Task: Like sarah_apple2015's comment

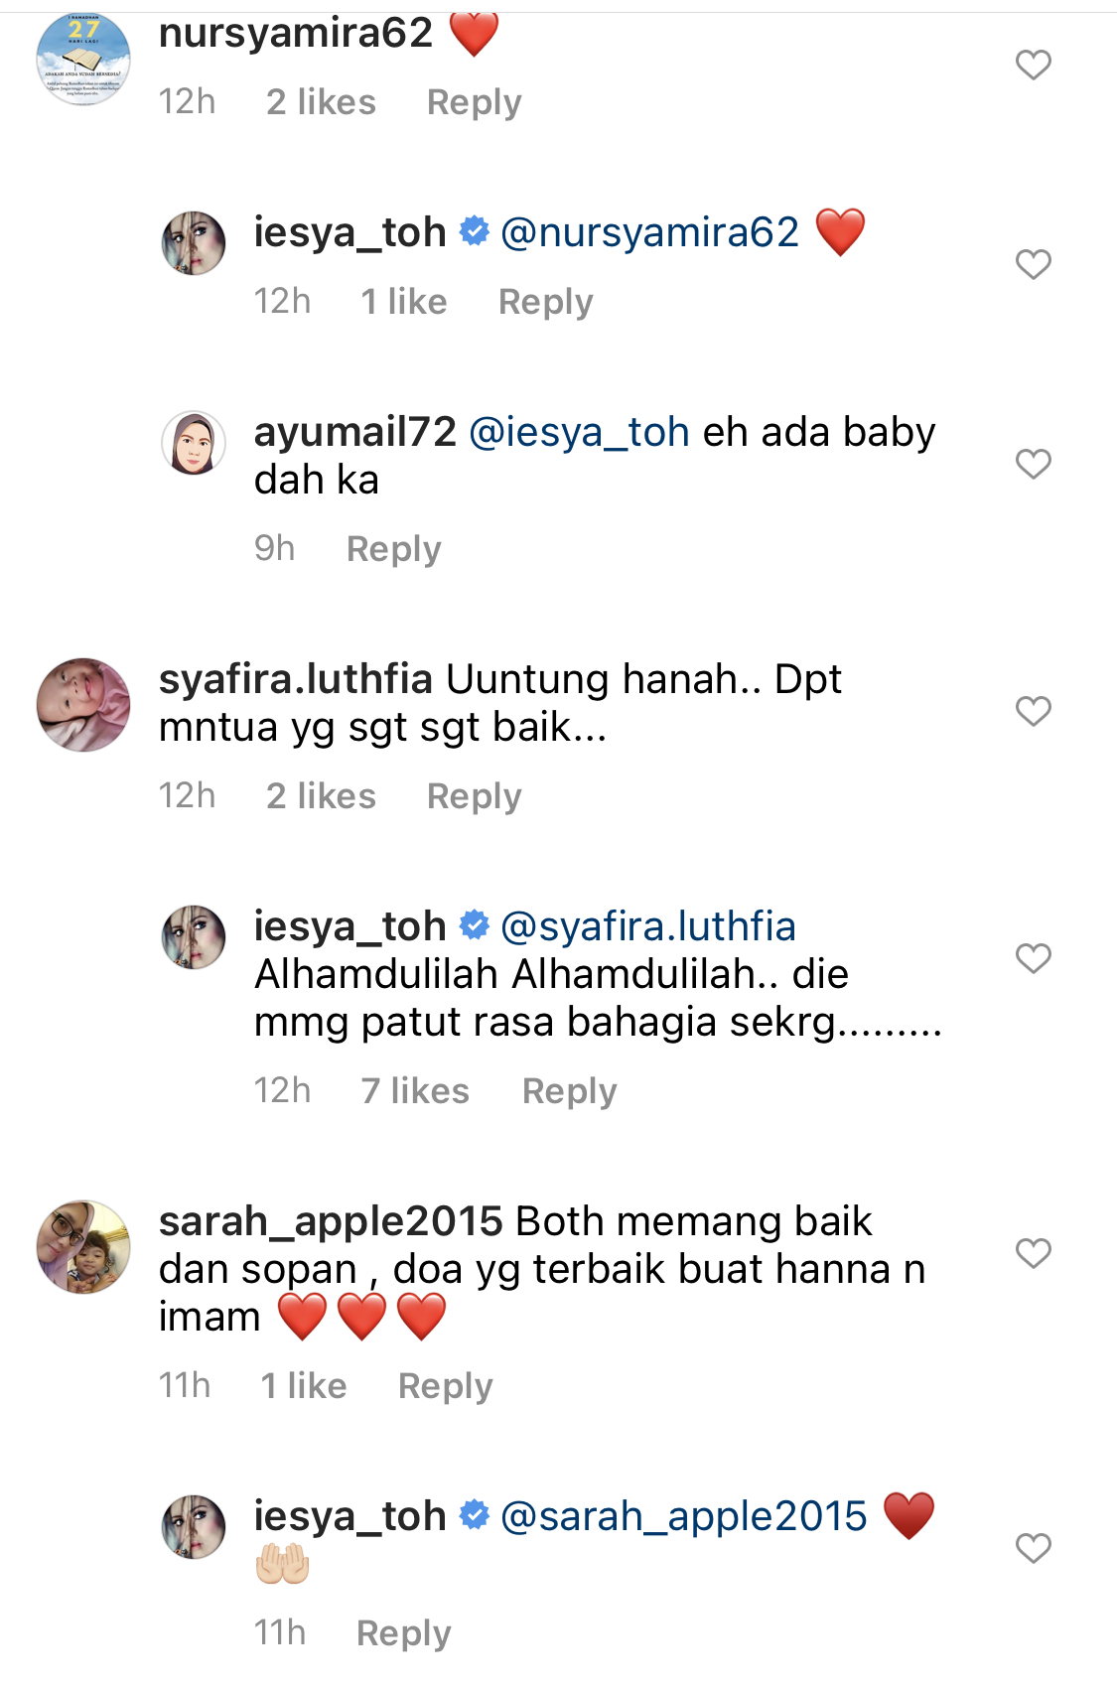Action: pyautogui.click(x=1034, y=1253)
